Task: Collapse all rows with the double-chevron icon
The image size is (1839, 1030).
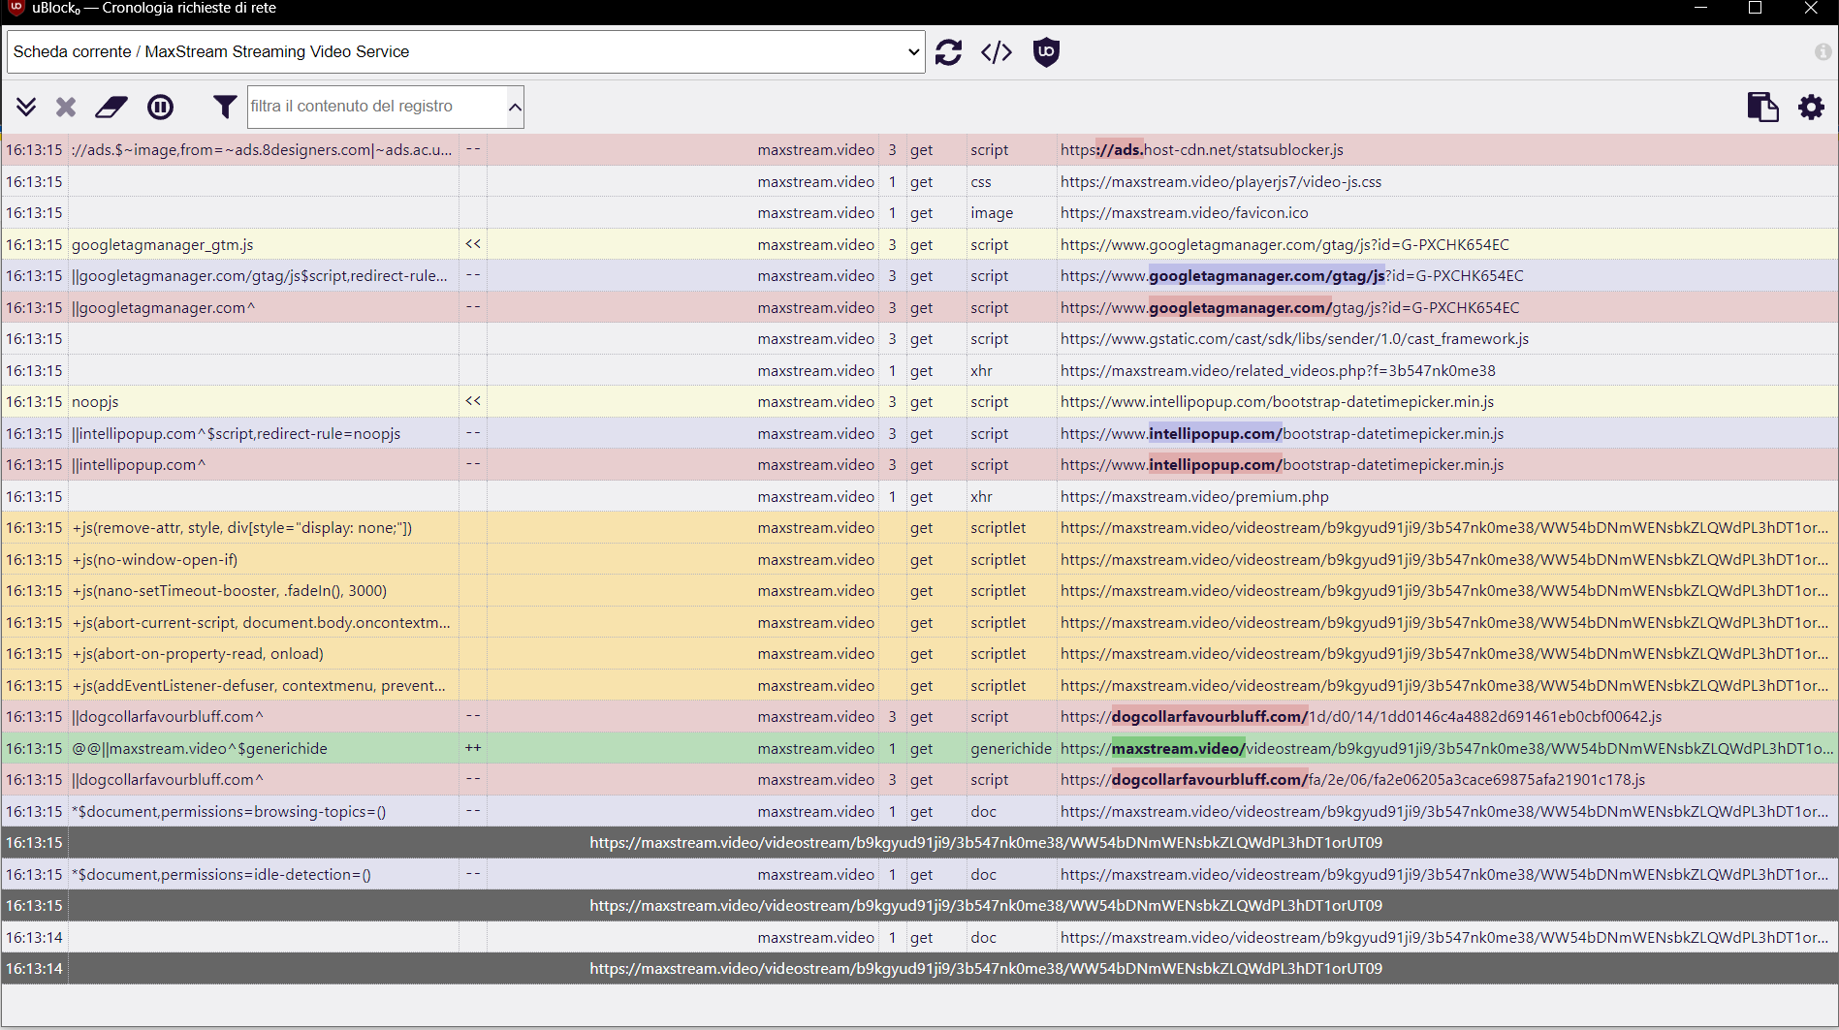Action: click(x=26, y=107)
